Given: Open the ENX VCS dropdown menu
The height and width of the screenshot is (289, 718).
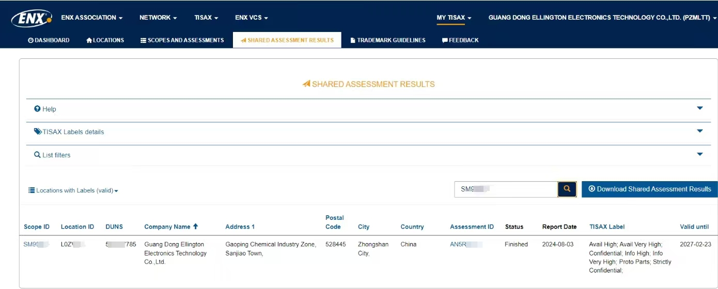Looking at the screenshot, I should coord(252,18).
